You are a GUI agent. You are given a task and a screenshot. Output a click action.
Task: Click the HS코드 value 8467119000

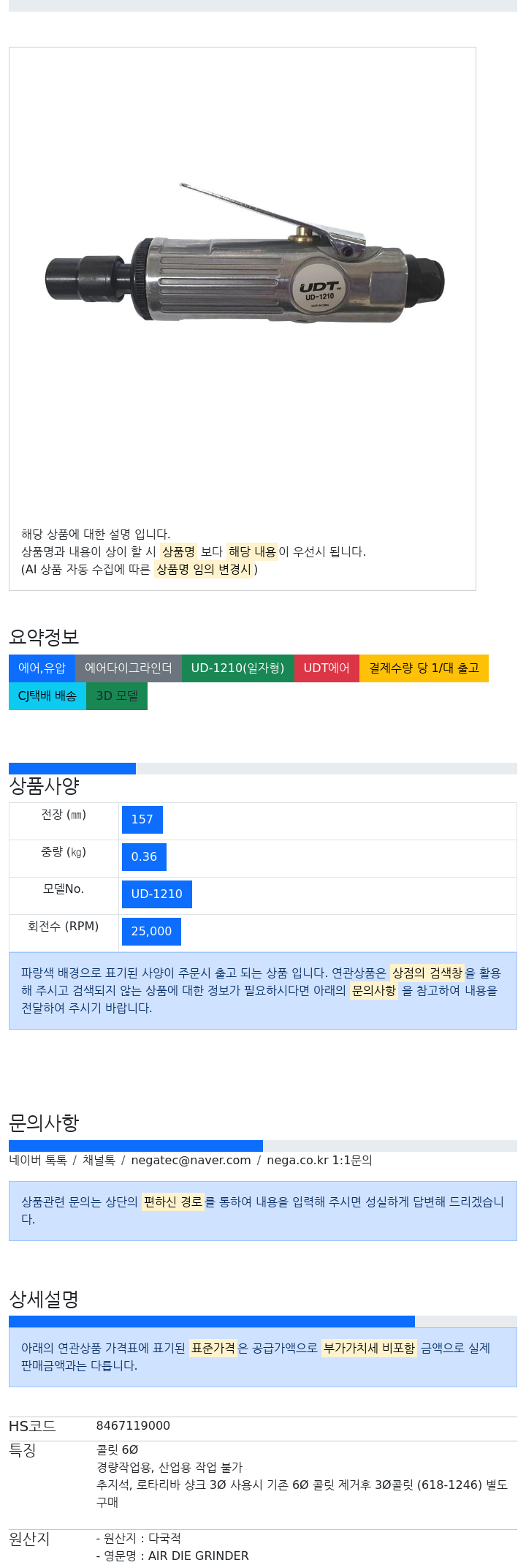(x=133, y=1426)
